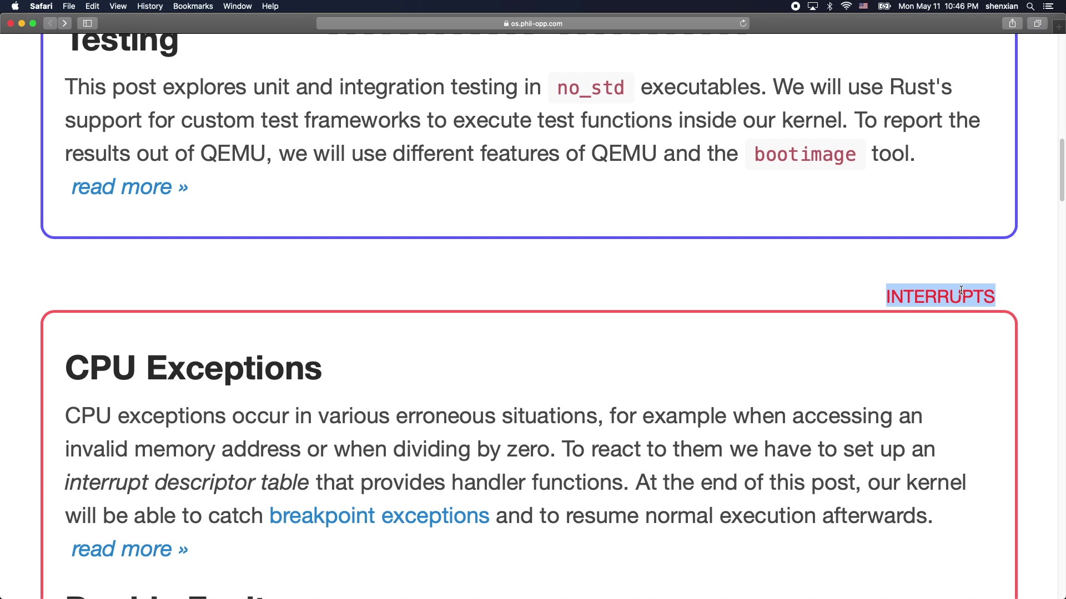Click the os.phil-opp.com address bar
Image resolution: width=1066 pixels, height=599 pixels.
point(533,23)
